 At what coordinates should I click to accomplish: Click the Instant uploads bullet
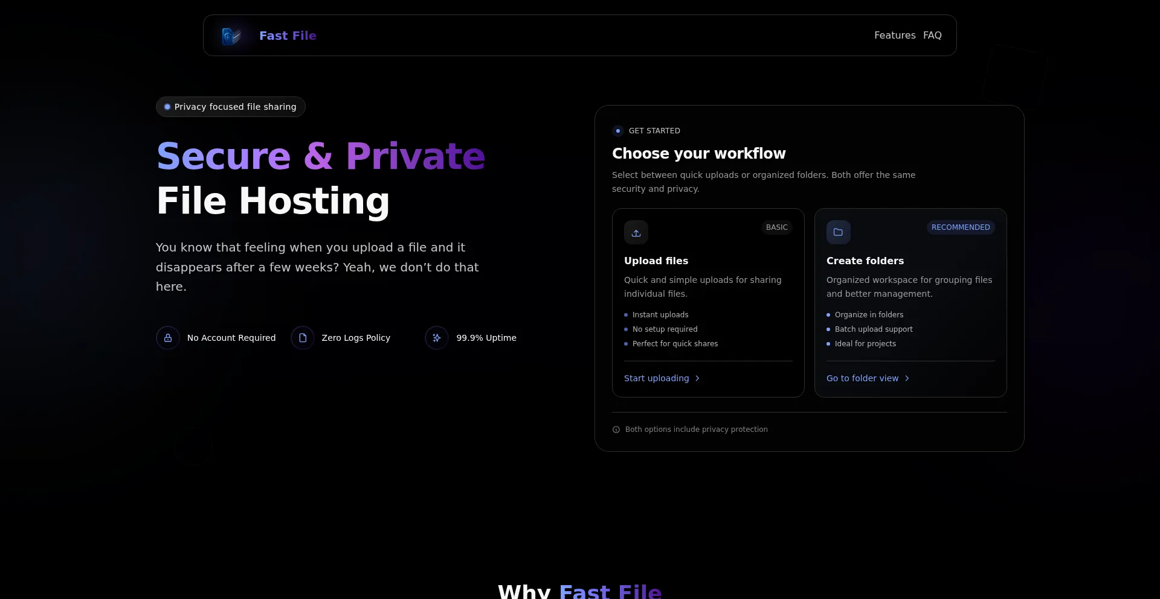[660, 315]
